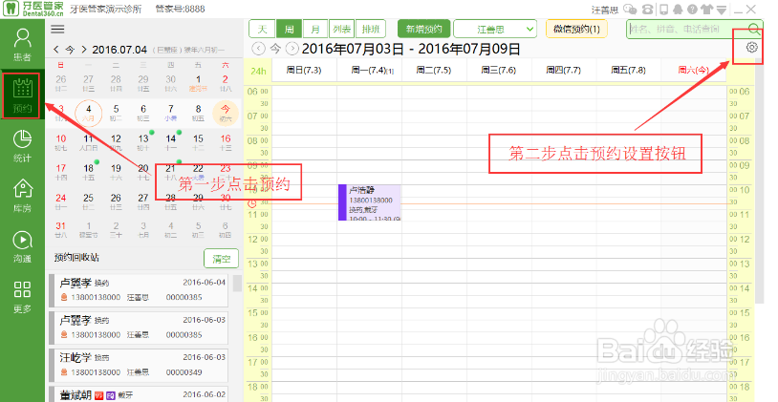Open recycle entry 卢塱孝 dated 2016-06-04

pyautogui.click(x=139, y=290)
